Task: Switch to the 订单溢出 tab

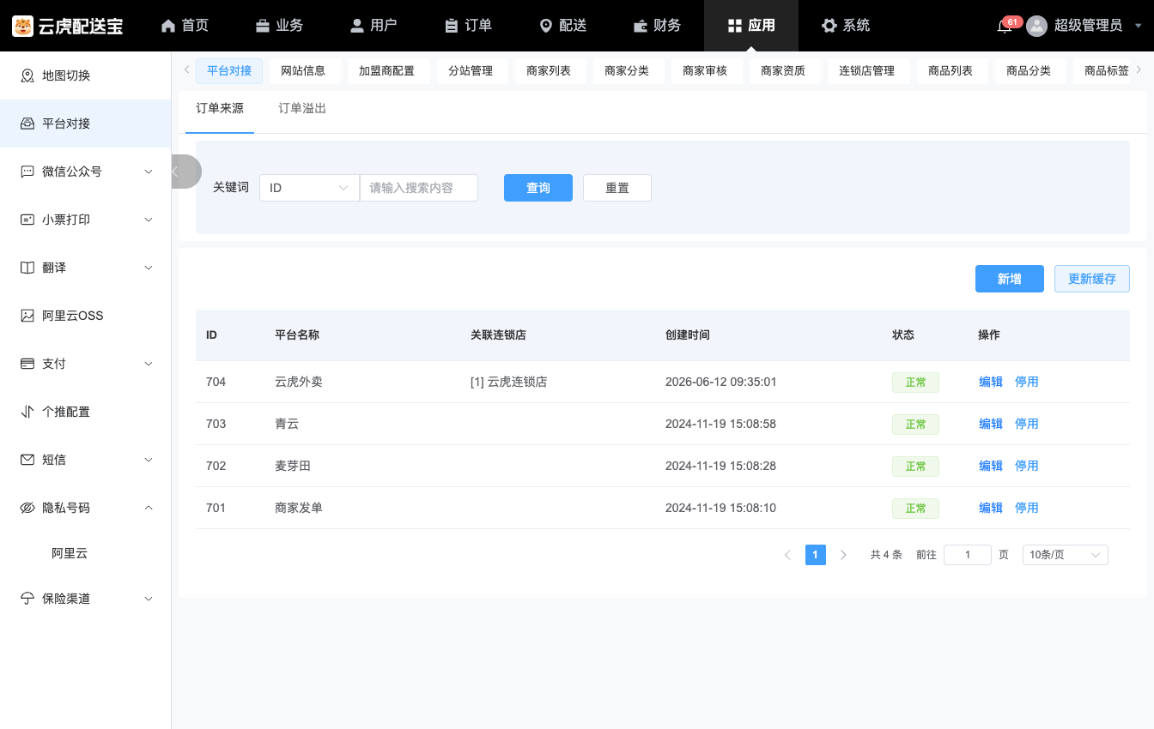Action: coord(302,109)
